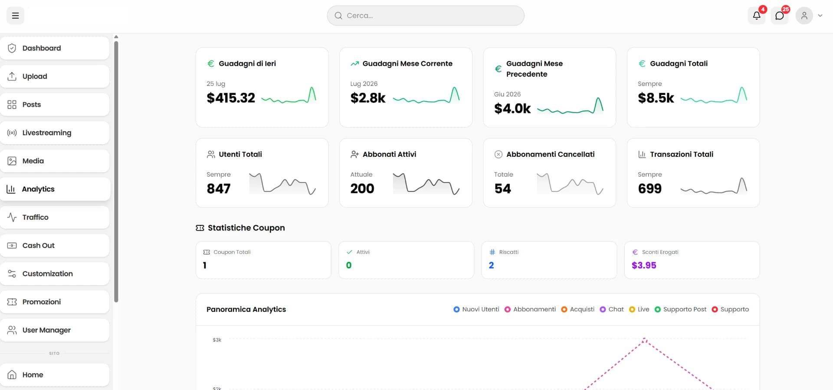Screen dimensions: 833x390
Task: Focus the Cerca search field
Action: click(x=426, y=16)
